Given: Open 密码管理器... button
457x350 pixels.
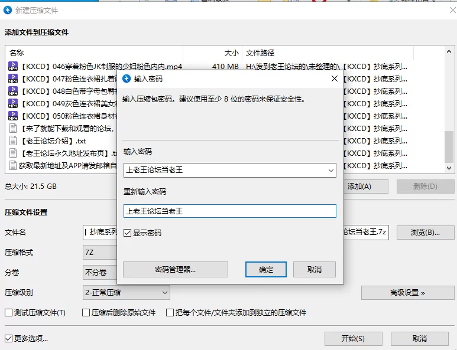Looking at the screenshot, I should 176,269.
